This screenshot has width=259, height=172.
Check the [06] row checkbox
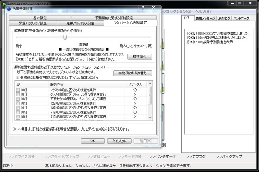click(x=18, y=117)
